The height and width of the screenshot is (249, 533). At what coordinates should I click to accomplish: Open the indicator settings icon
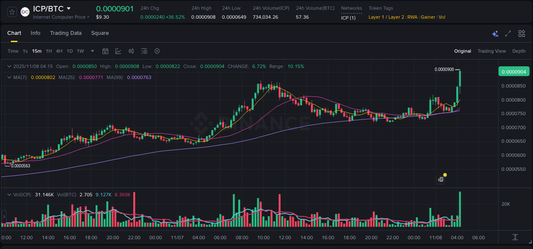[144, 51]
